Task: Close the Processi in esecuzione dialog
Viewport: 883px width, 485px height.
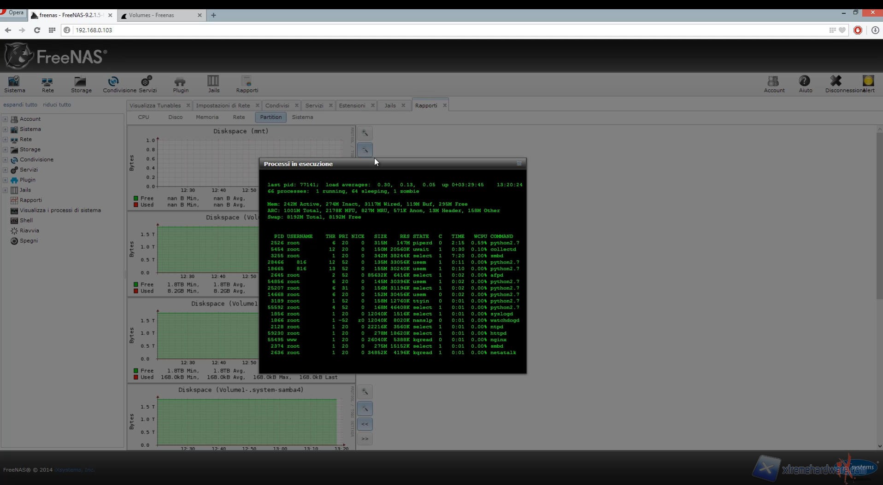Action: [519, 164]
